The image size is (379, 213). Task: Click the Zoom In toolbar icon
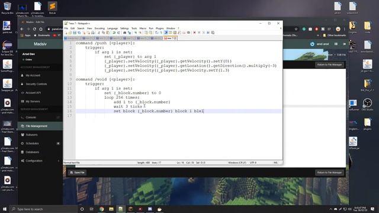(x=136, y=33)
